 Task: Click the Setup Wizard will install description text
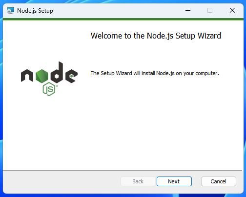click(x=155, y=73)
